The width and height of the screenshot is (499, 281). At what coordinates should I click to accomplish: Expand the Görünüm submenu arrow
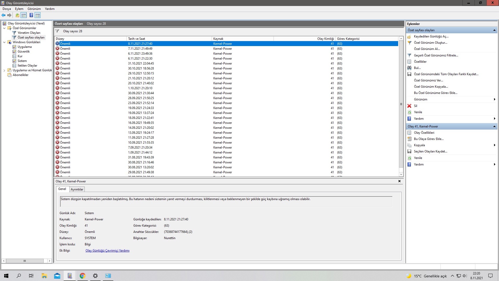[494, 99]
